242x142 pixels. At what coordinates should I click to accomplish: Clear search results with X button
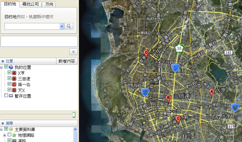click(73, 52)
